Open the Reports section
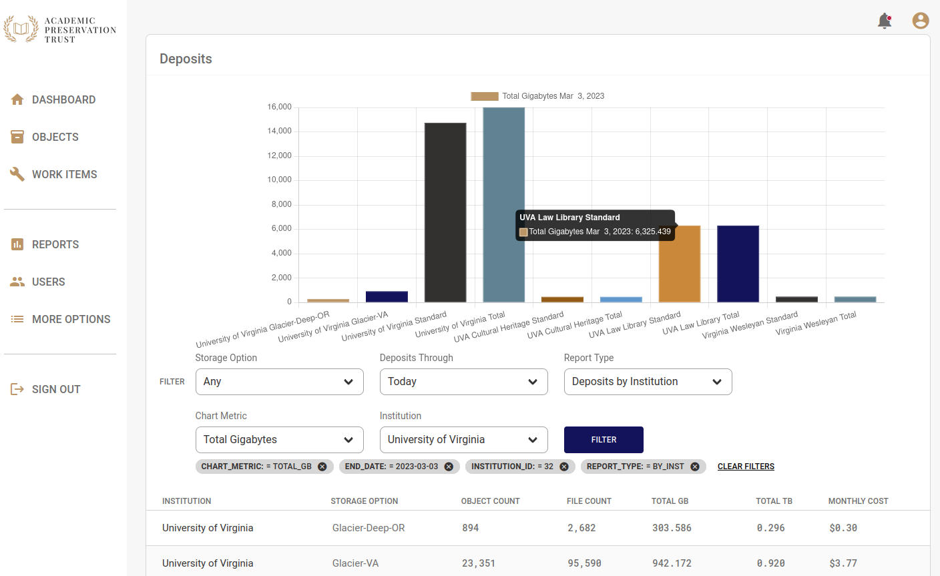Viewport: 940px width, 576px height. tap(55, 244)
